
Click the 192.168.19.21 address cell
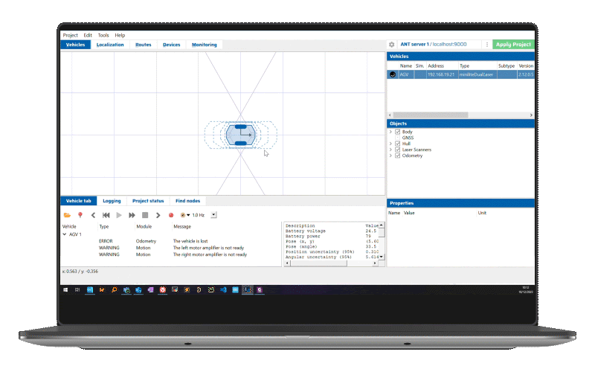click(x=443, y=74)
